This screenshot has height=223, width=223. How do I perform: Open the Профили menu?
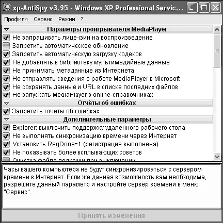16,19
